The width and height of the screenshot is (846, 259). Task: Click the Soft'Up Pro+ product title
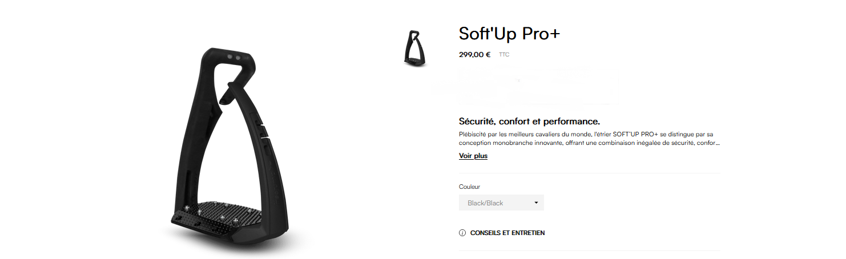(509, 33)
